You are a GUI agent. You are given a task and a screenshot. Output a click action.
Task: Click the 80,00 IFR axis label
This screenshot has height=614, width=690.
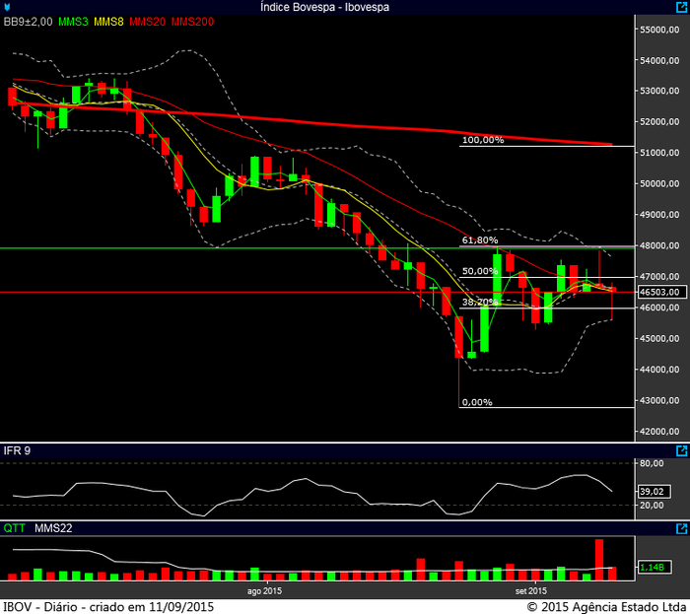(652, 463)
